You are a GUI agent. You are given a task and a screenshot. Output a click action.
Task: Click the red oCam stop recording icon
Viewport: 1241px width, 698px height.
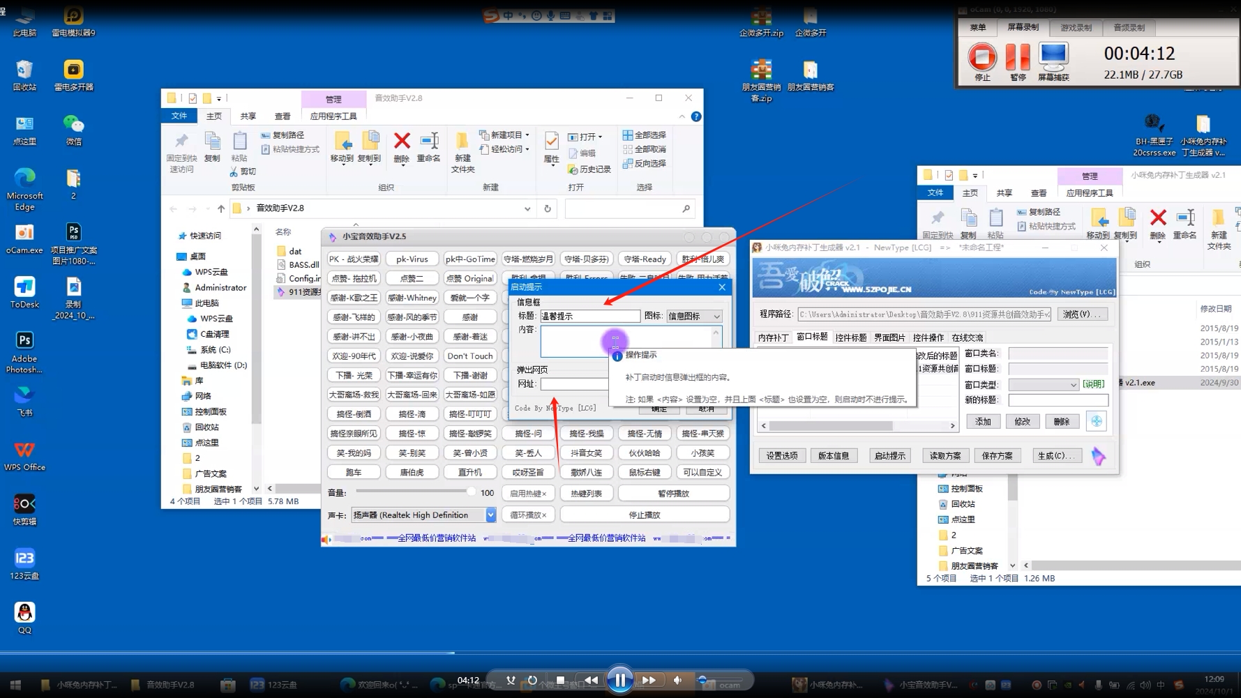pyautogui.click(x=981, y=56)
